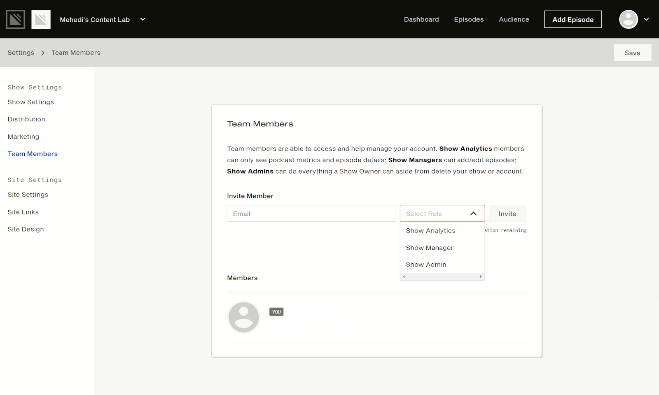Open Site Design from the sidebar
Screen dimensions: 659x395
click(26, 229)
